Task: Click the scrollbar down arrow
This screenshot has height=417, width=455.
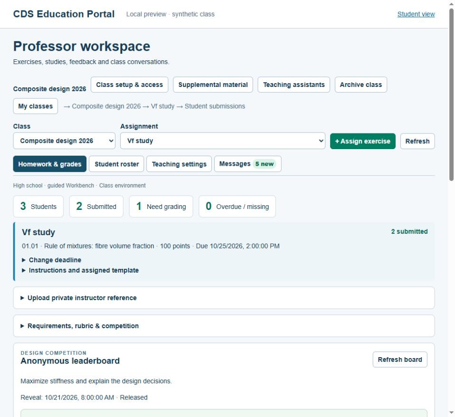Action: (x=451, y=412)
